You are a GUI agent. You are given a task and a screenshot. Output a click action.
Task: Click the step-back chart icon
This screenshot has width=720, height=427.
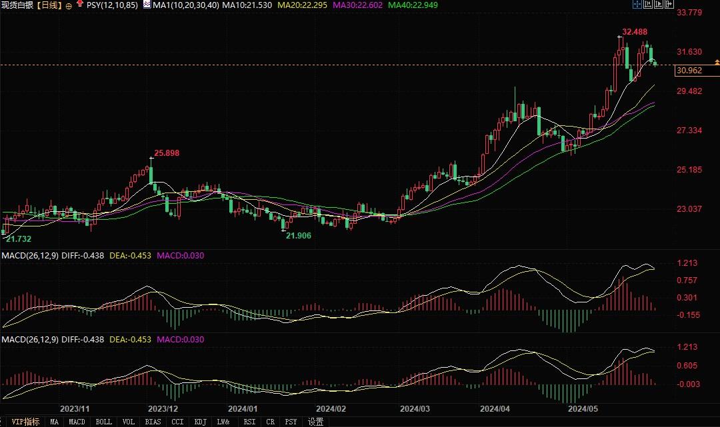pyautogui.click(x=649, y=5)
